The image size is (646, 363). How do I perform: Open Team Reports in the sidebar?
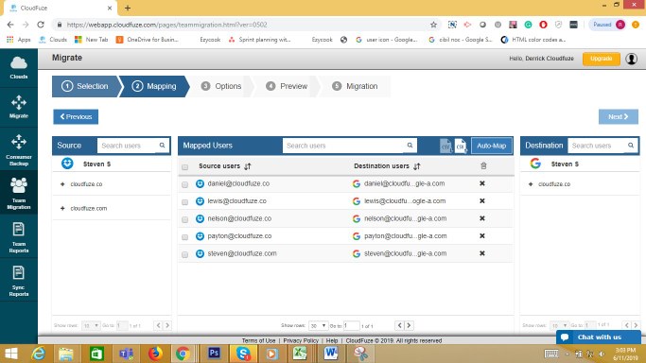(x=19, y=237)
